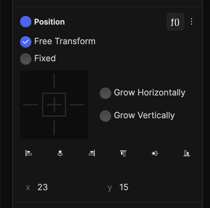Enable Grow Horizontally
210x208 pixels.
[105, 93]
